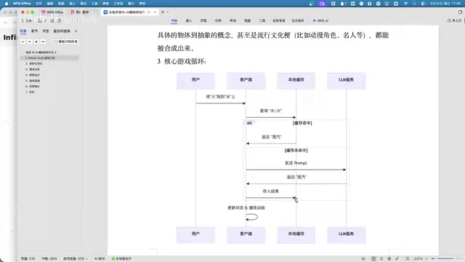465x262 pixels.
Task: Jump to outline entry number 2
Action: [x=34, y=63]
